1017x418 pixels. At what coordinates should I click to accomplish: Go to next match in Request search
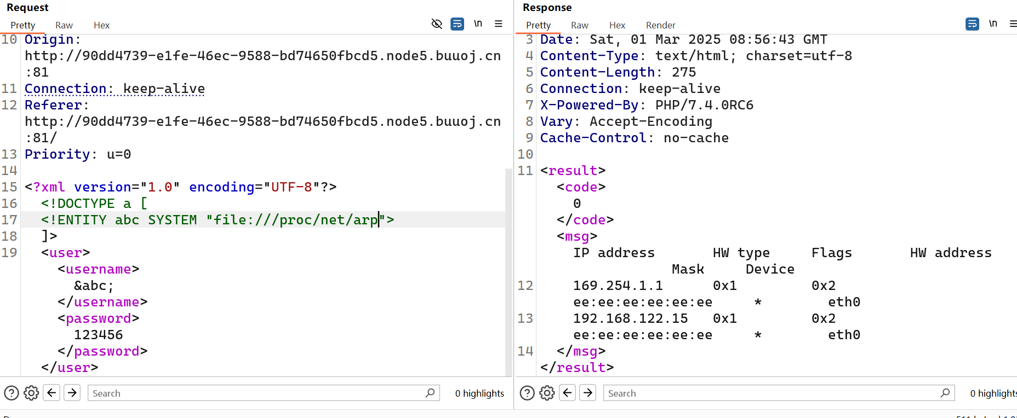tap(72, 392)
